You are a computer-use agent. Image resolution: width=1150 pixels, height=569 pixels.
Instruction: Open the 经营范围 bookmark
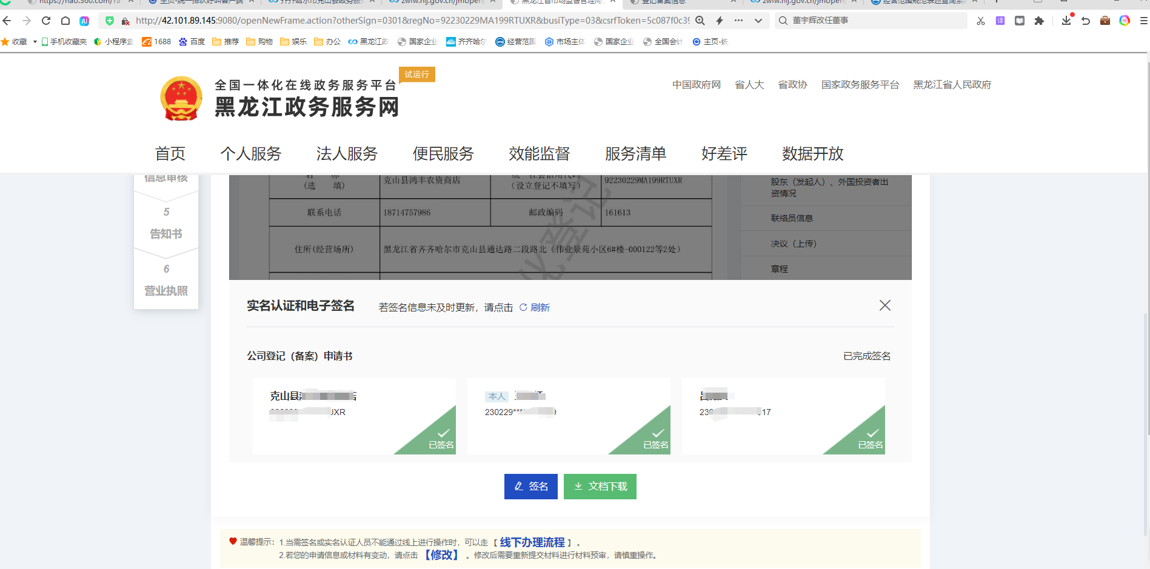pyautogui.click(x=516, y=42)
